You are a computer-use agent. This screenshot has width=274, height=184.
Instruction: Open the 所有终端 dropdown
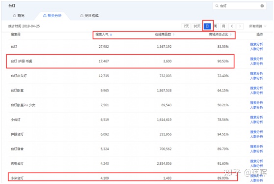pyautogui.click(x=258, y=26)
